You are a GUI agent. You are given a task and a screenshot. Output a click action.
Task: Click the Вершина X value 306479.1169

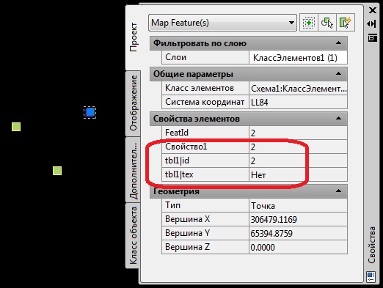[298, 219]
